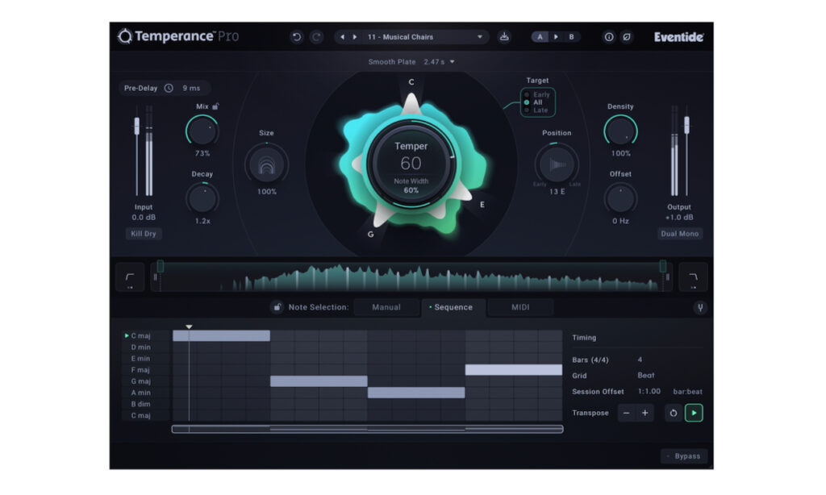Open the Musical Chairs preset dropdown

481,37
